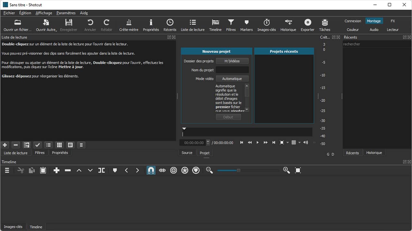Select the Lecteur layout button

pyautogui.click(x=393, y=30)
